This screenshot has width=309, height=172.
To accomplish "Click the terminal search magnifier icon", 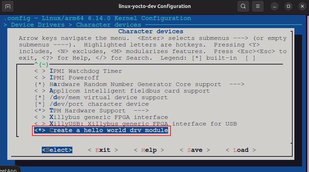I will (x=243, y=6).
